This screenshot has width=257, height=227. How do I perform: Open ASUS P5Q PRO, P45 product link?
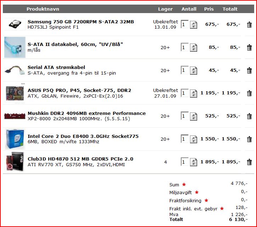pyautogui.click(x=79, y=91)
